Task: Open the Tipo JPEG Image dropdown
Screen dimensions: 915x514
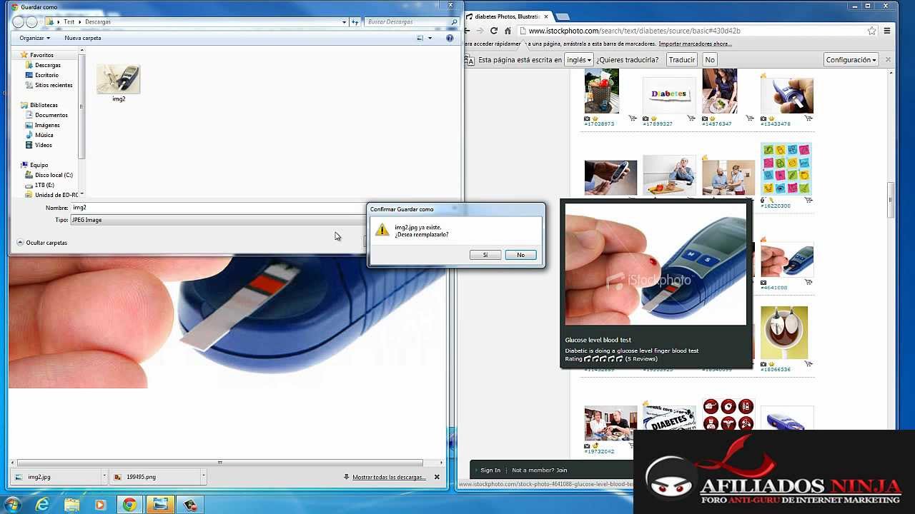Action: point(218,220)
